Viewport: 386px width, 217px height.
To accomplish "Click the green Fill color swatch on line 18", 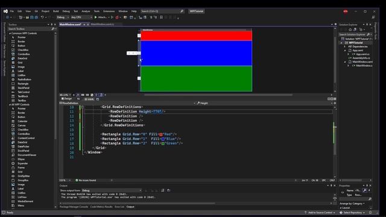I will click(163, 143).
